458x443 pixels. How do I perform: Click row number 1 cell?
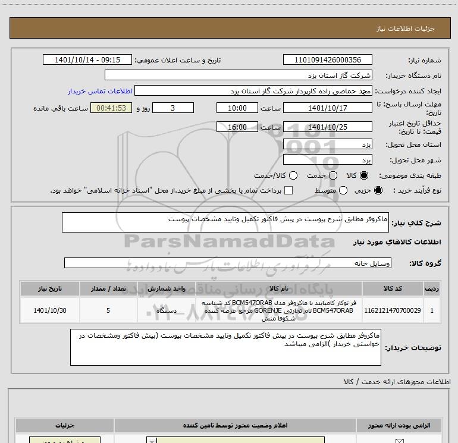432,310
